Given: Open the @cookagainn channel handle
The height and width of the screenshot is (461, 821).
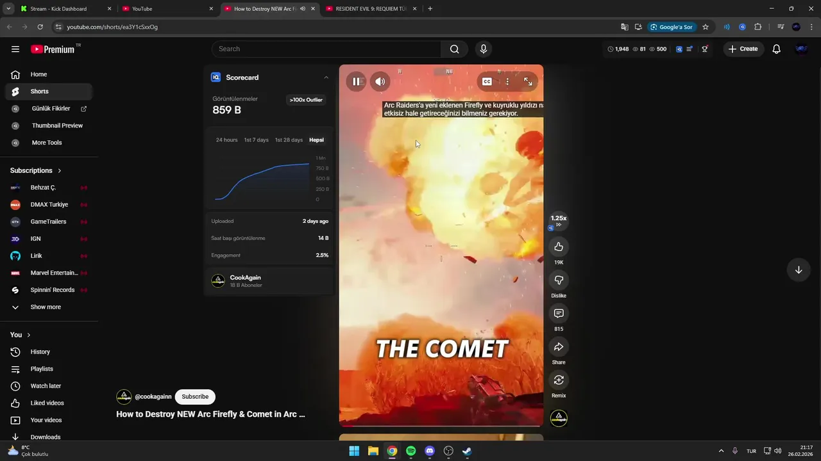Looking at the screenshot, I should pos(153,396).
